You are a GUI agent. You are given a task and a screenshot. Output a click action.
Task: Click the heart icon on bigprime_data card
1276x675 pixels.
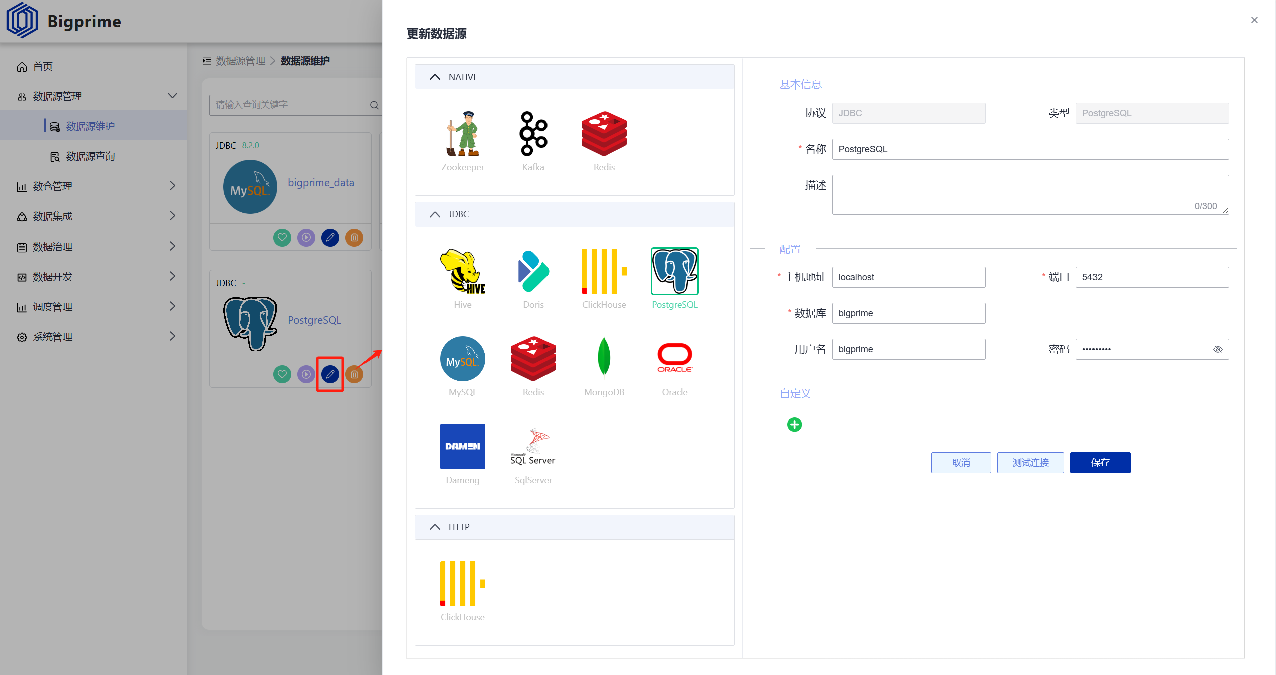click(x=282, y=237)
